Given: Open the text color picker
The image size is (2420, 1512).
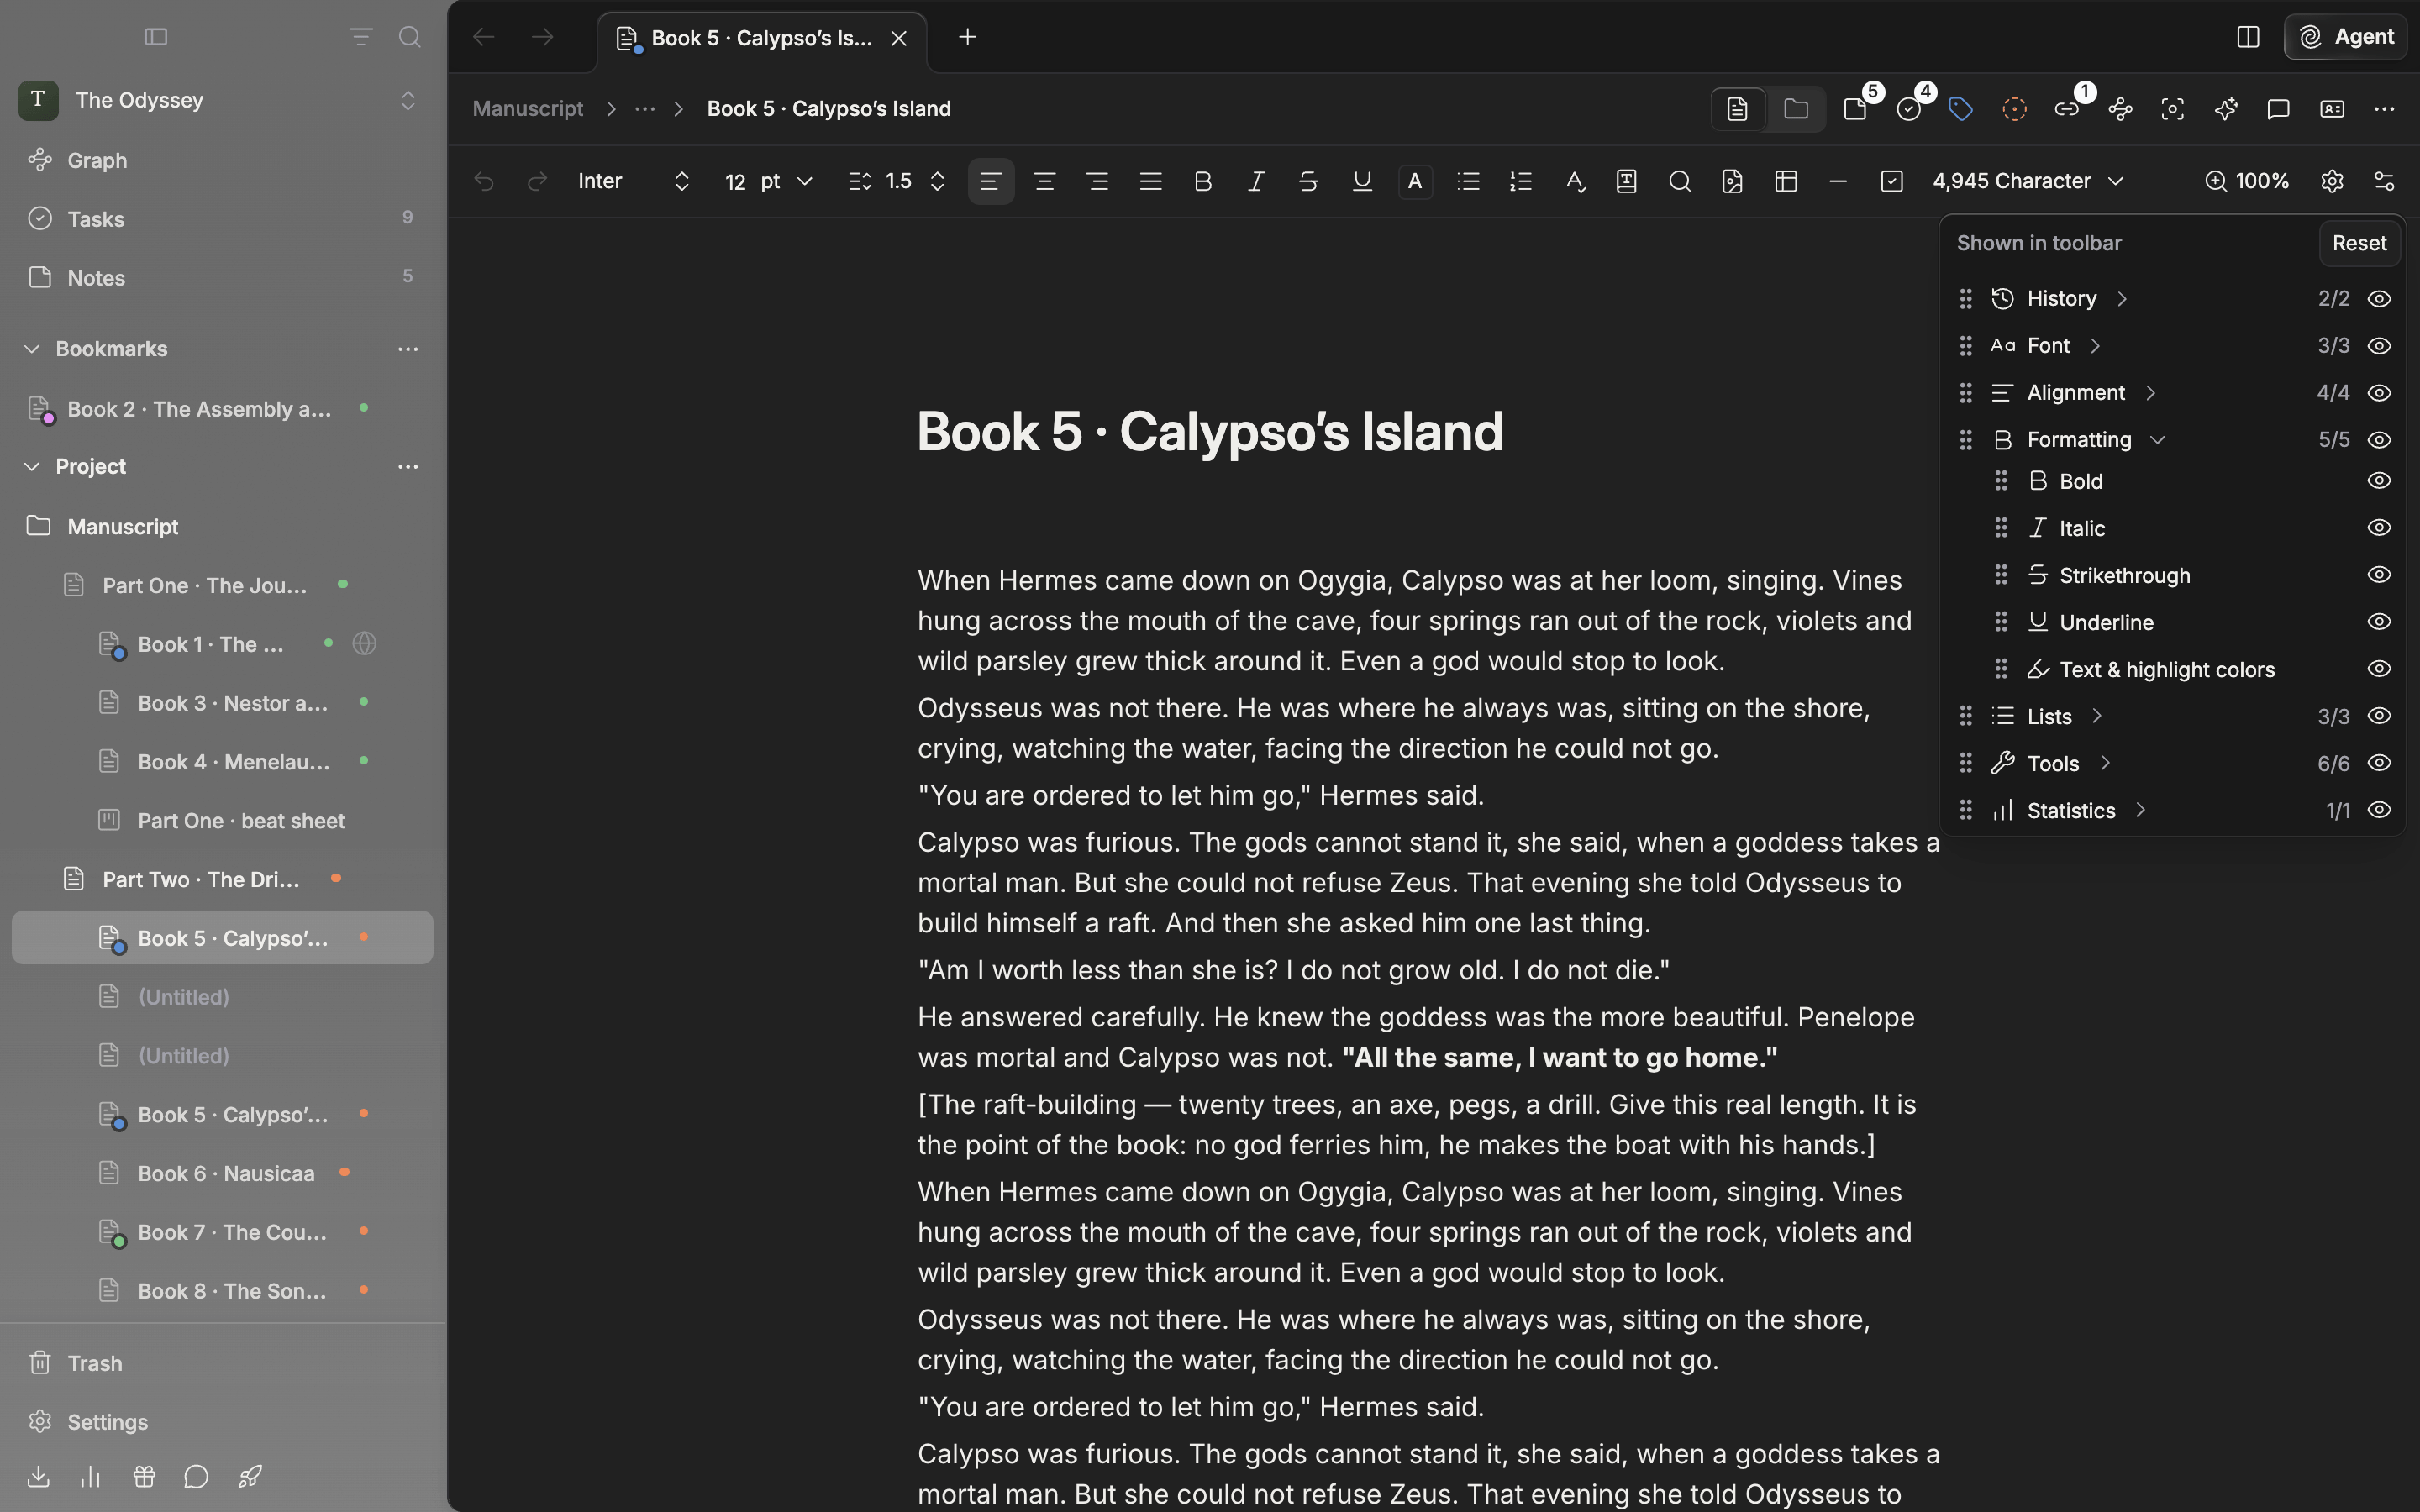Looking at the screenshot, I should [x=1415, y=181].
